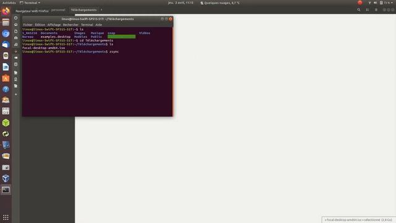
Task: Click the weather indicator Quelques nuages
Action: click(220, 2)
